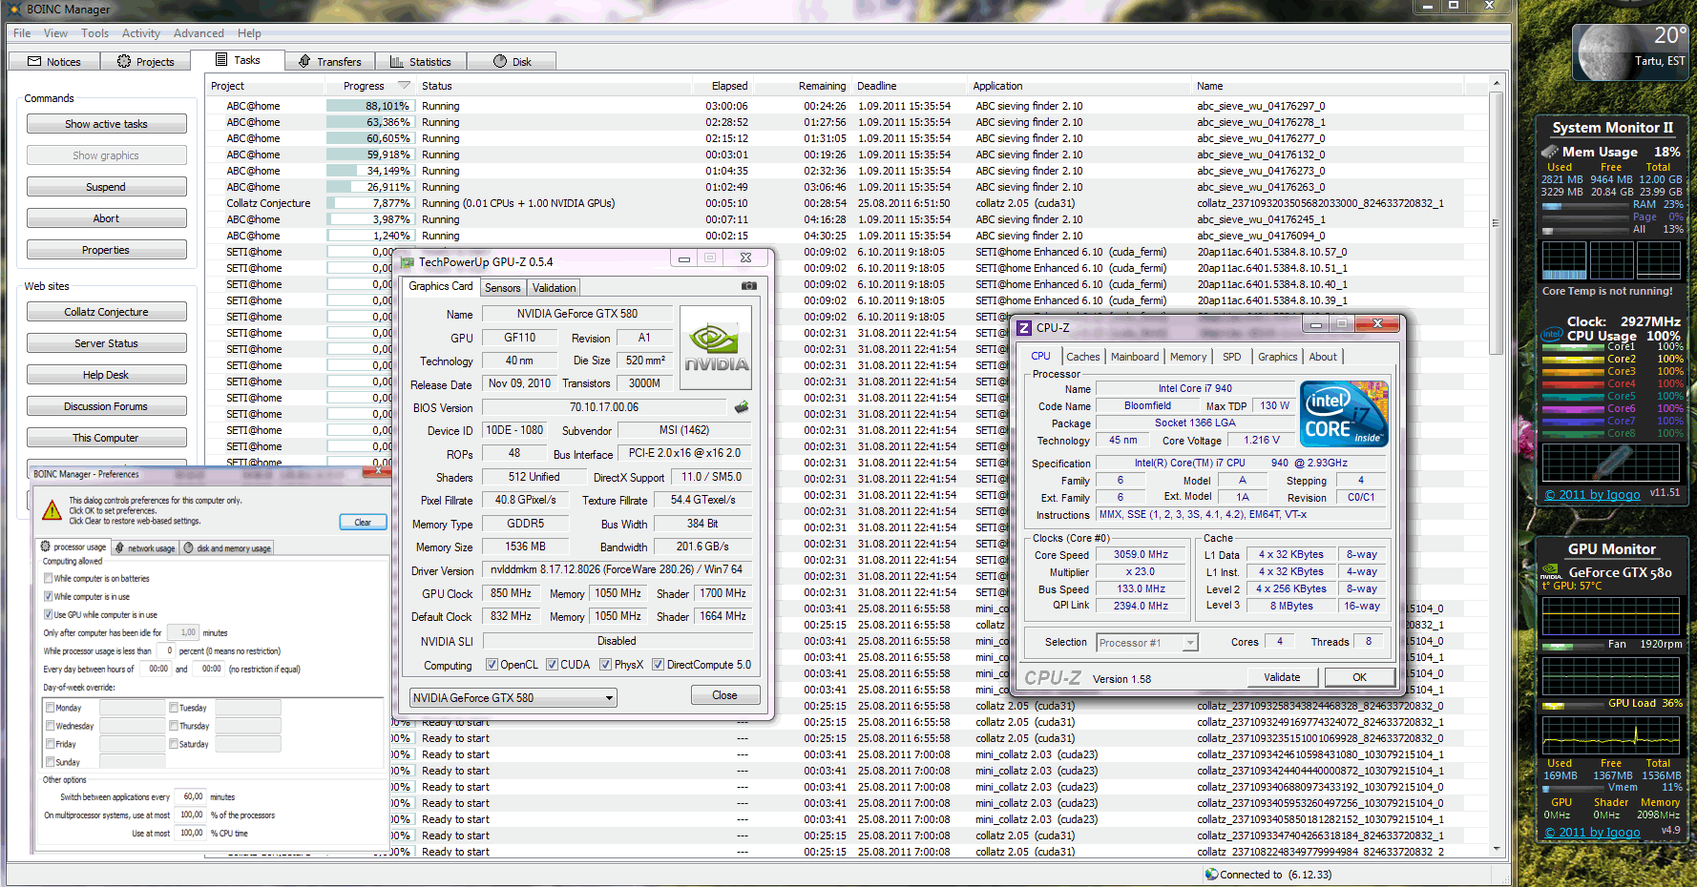Screen dimensions: 1697x887
Task: Open the Igogo link under System Monitor II
Action: tap(1593, 494)
